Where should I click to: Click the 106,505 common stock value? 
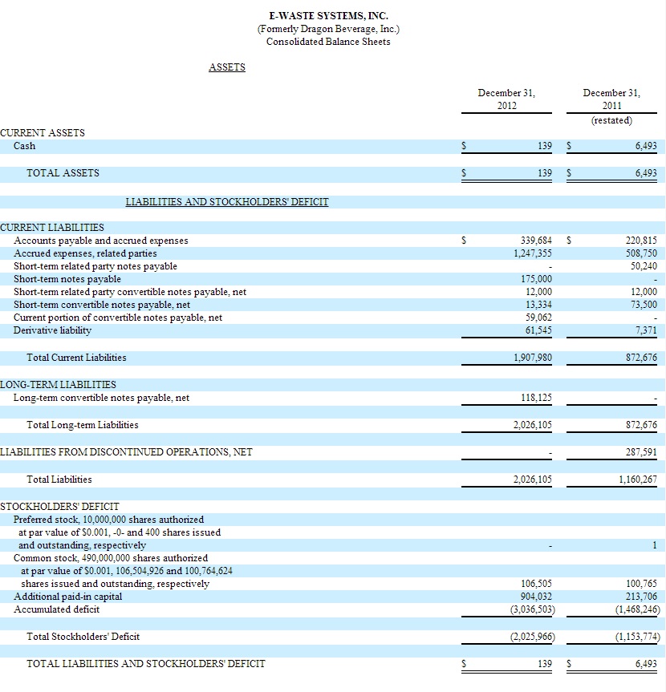pos(536,584)
